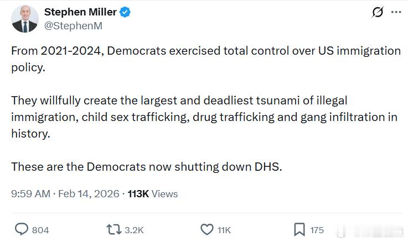Viewport: 408px width, 242px height.
Task: Open Stephen Miller's profile picture
Action: pyautogui.click(x=25, y=19)
